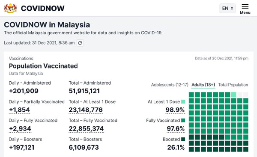This screenshot has height=157, width=257.
Task: Switch to the Adolescents (12-17) tab
Action: tap(170, 85)
